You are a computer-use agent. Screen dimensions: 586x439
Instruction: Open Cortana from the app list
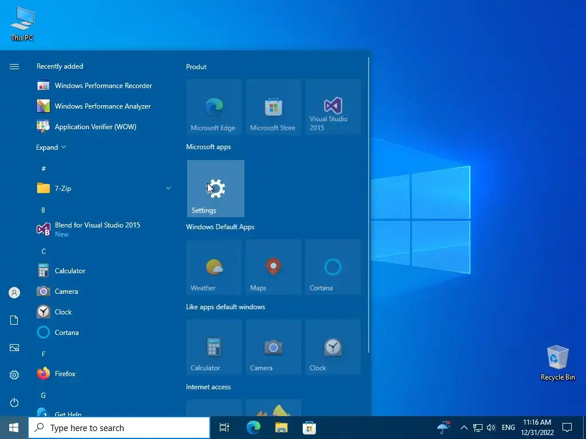(x=103, y=332)
